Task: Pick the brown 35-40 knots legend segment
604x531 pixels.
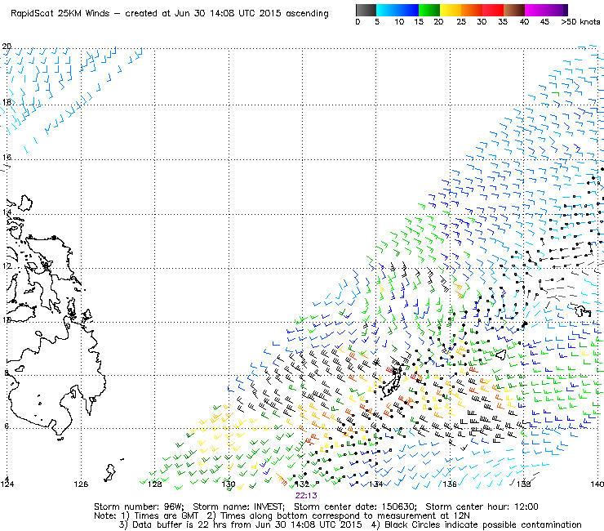Action: (x=514, y=10)
